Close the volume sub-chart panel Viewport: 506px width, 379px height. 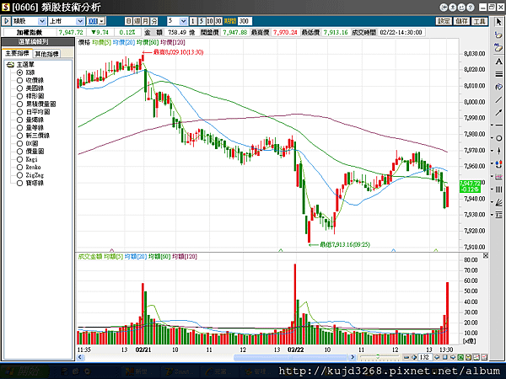(x=486, y=255)
